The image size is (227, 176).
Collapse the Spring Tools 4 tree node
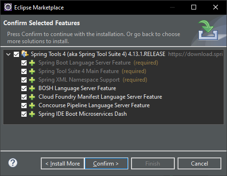tap(8, 55)
